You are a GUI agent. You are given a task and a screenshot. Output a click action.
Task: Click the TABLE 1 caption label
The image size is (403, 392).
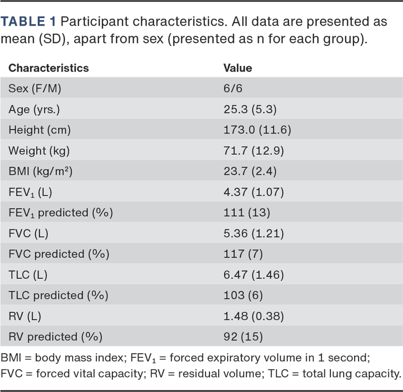(29, 22)
